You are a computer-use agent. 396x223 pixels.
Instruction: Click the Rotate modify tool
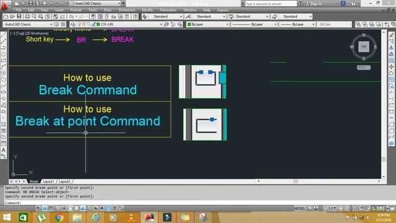point(391,73)
